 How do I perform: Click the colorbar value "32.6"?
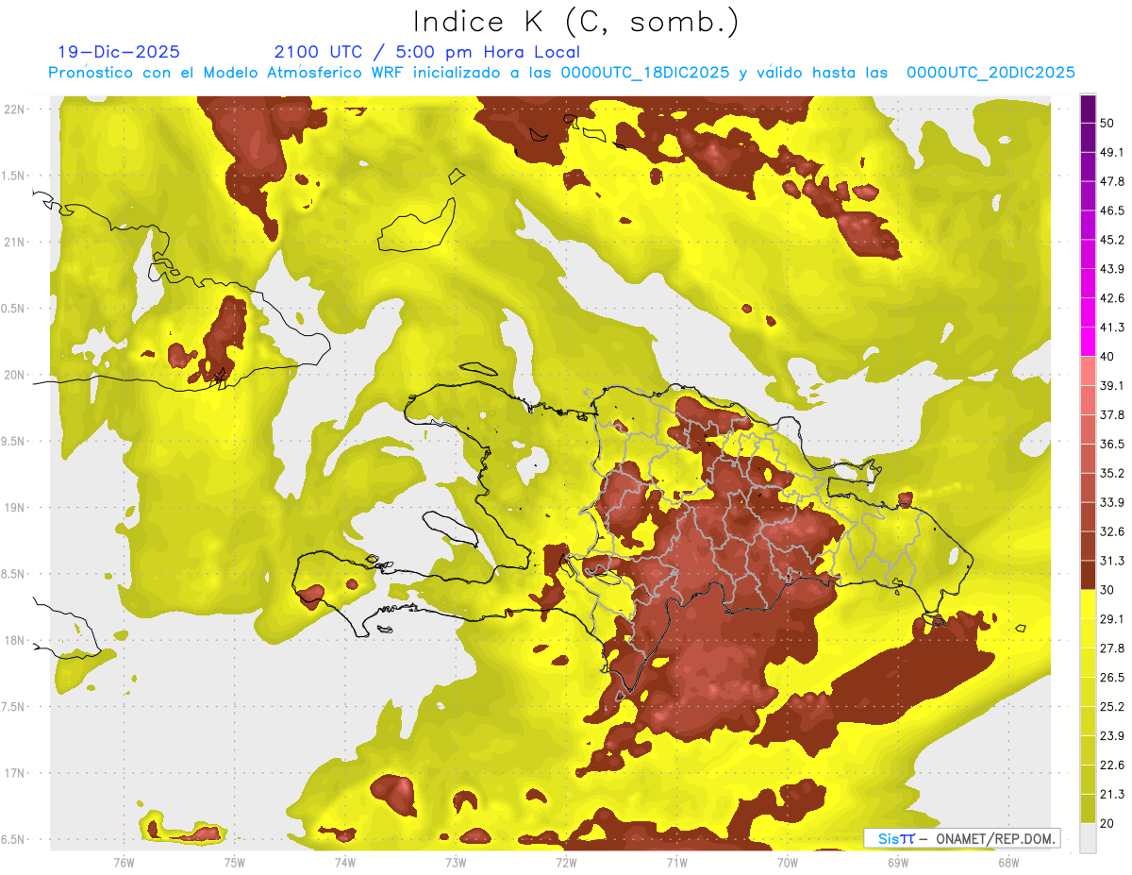(1111, 531)
